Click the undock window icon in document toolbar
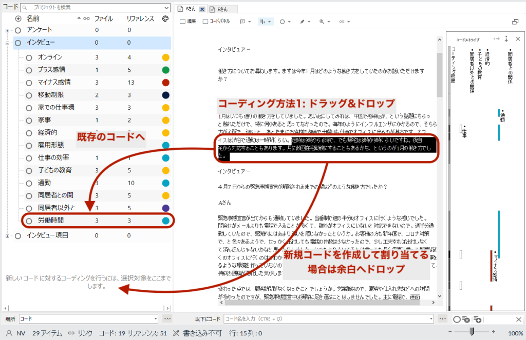 (x=515, y=22)
